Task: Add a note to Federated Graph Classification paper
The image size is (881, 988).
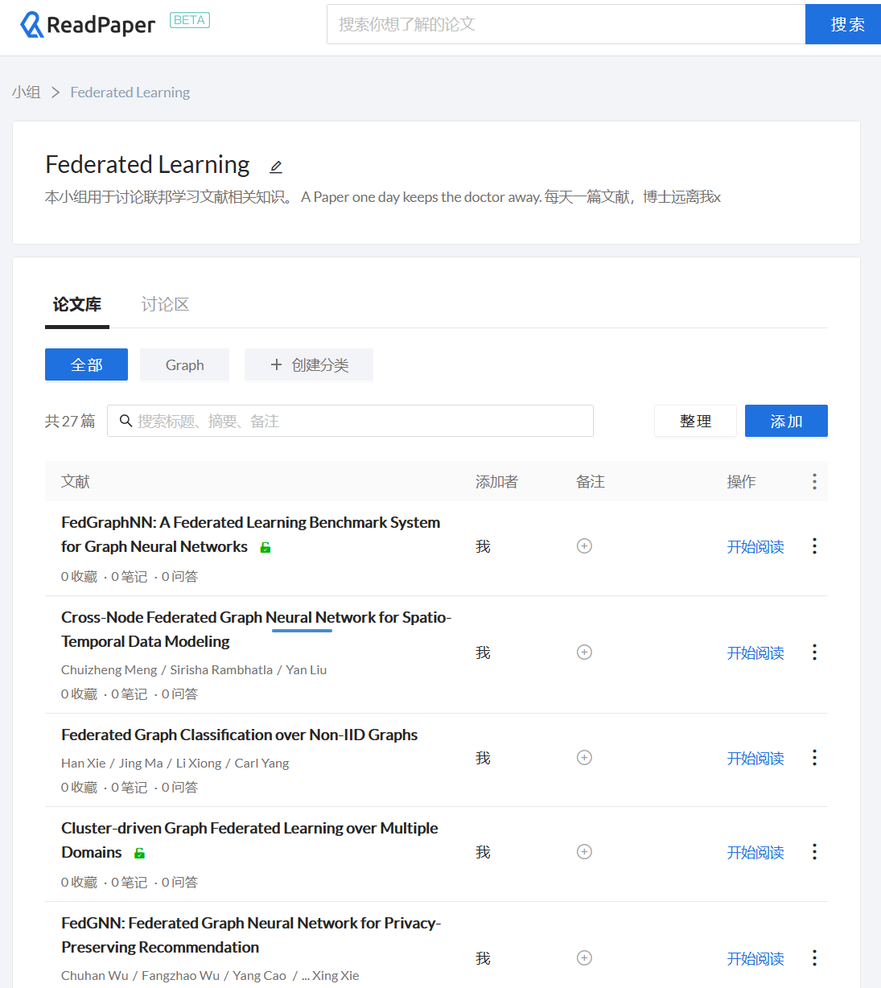Action: coord(585,758)
